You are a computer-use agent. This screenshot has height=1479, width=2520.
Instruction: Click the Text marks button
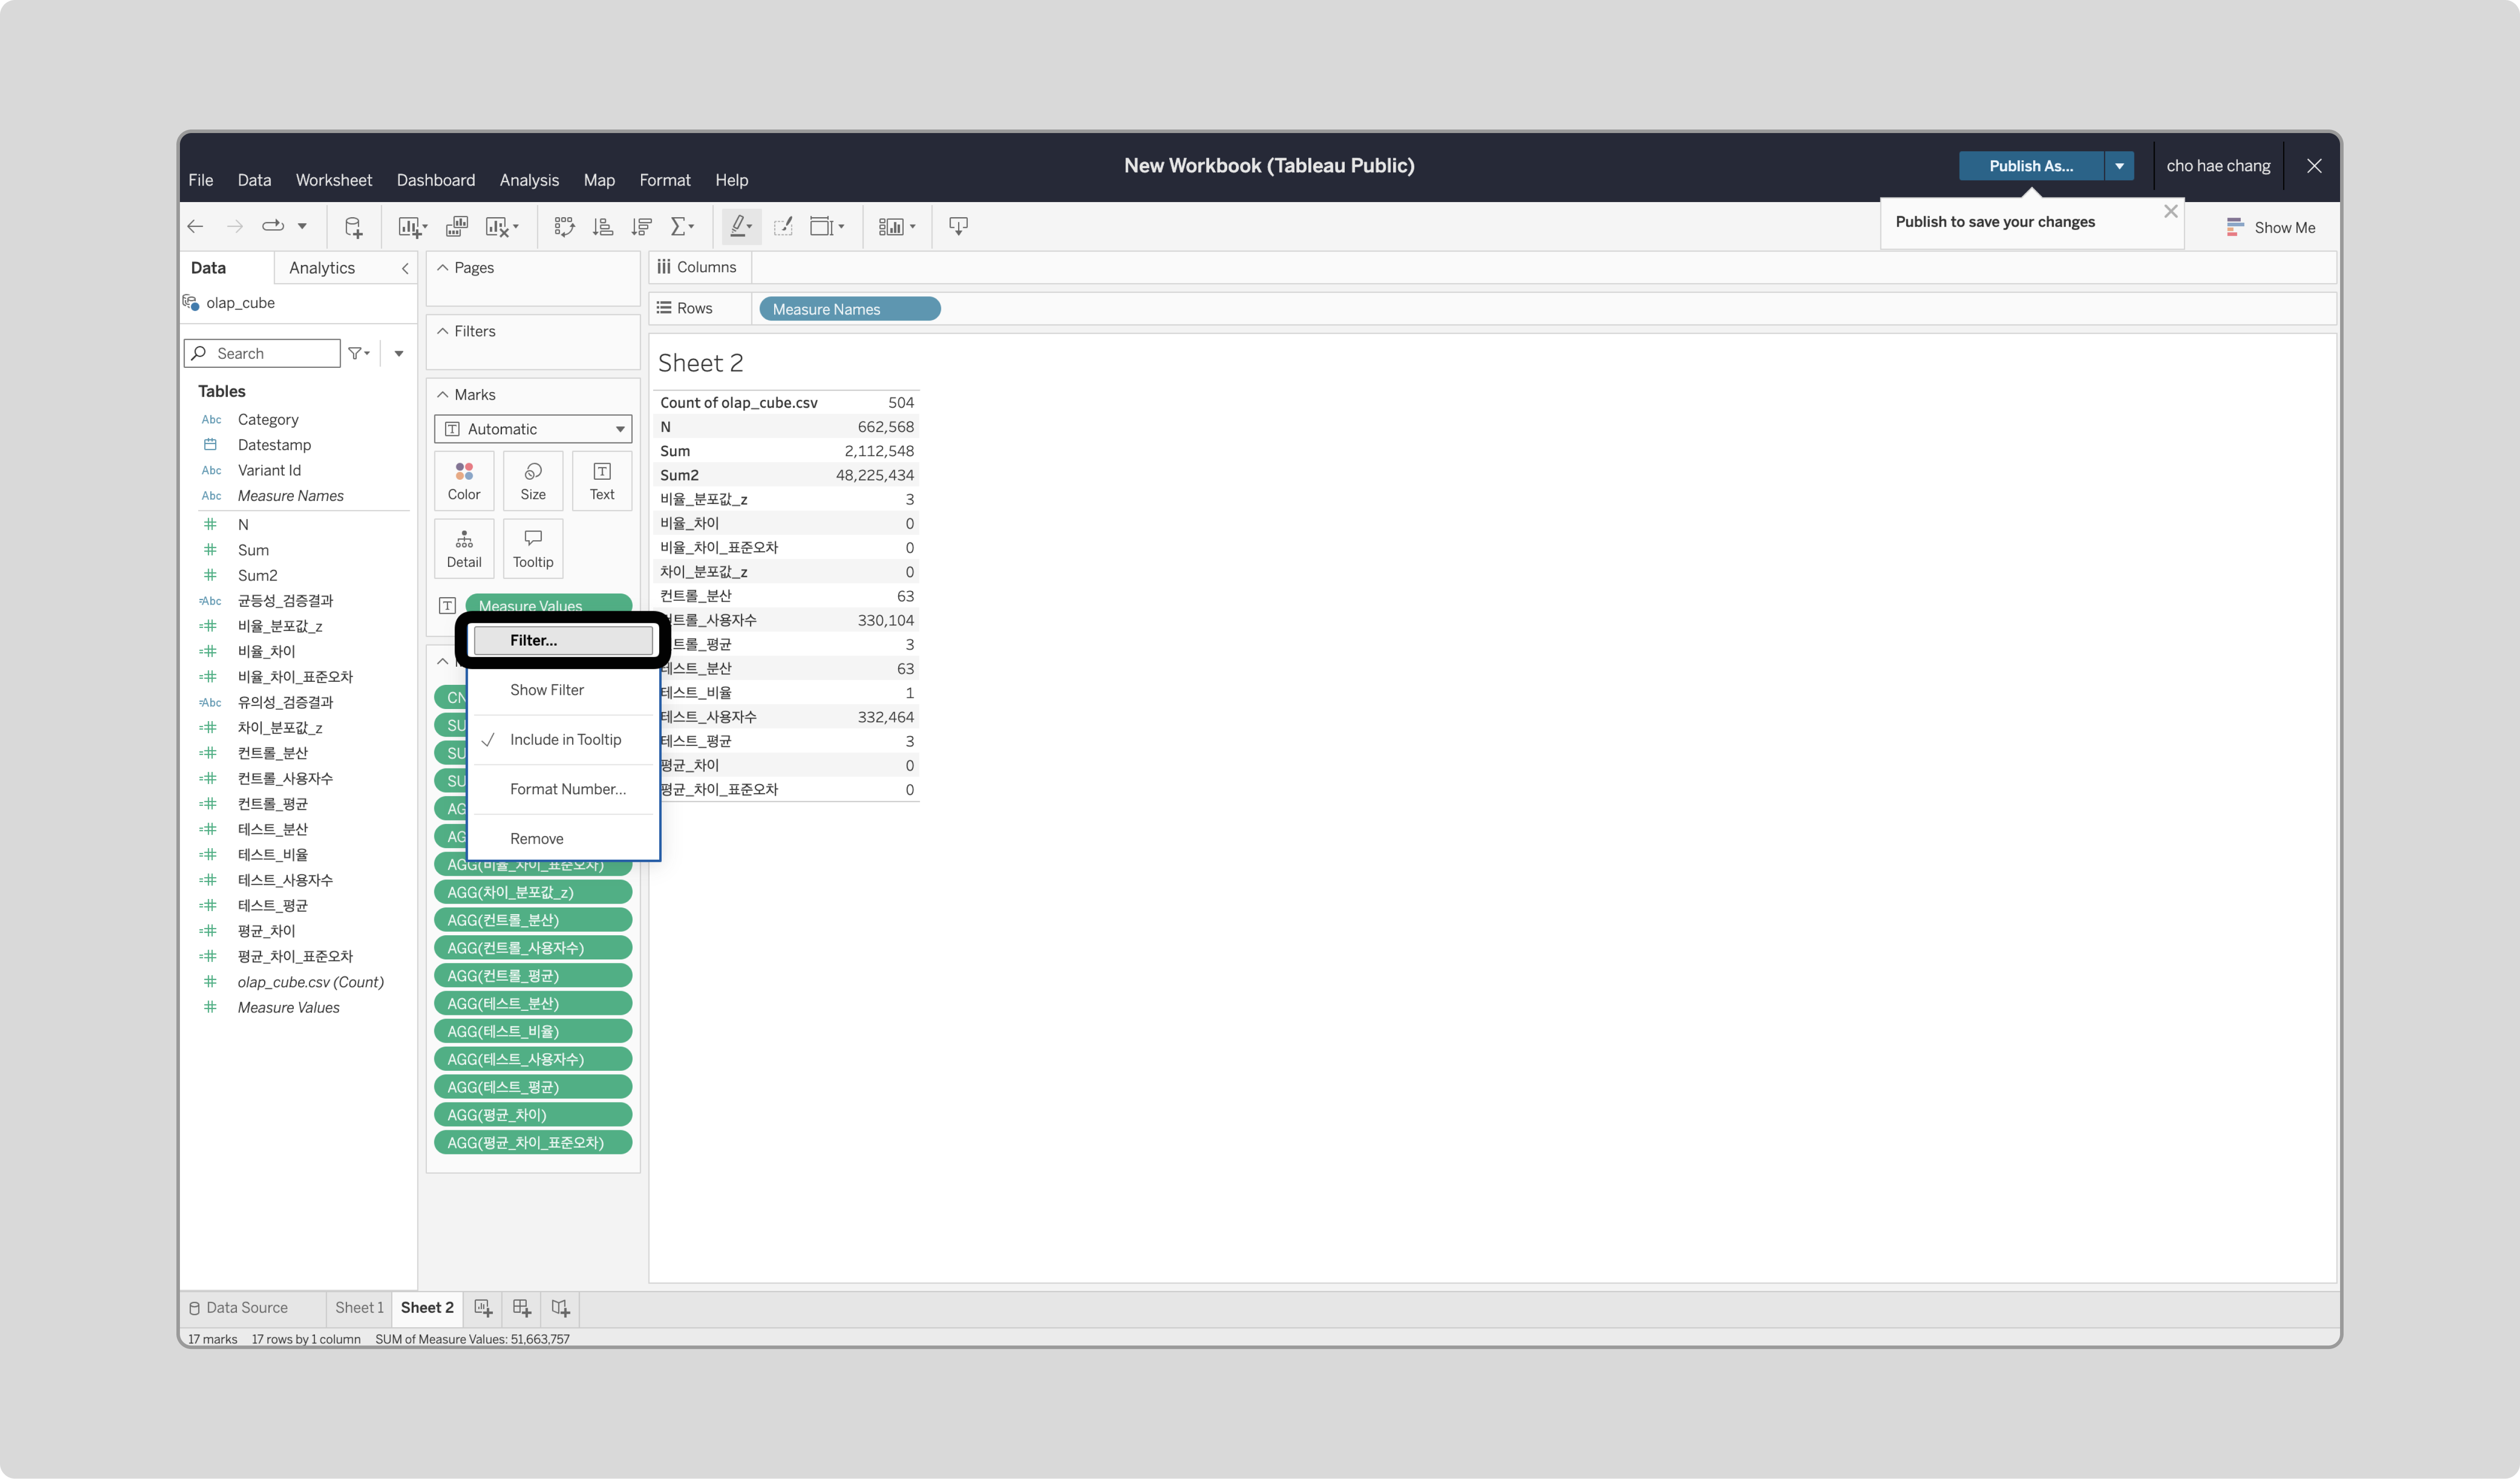(x=602, y=481)
